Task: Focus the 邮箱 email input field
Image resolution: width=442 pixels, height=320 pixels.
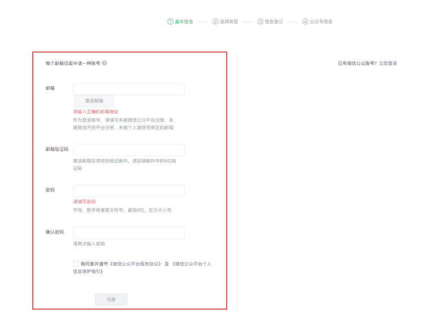Action: point(129,89)
